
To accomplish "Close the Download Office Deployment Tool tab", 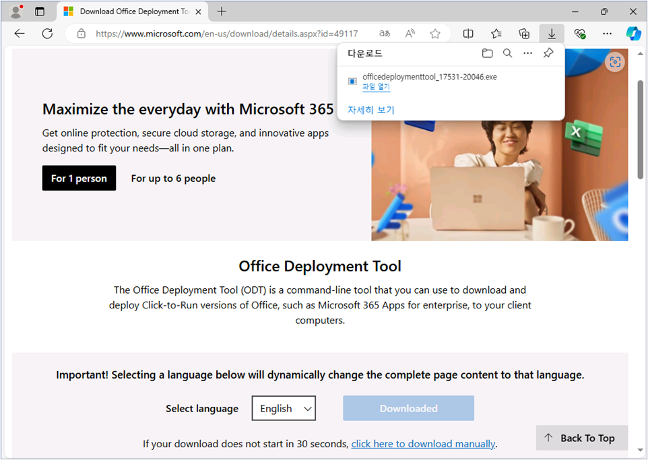I will coord(198,11).
